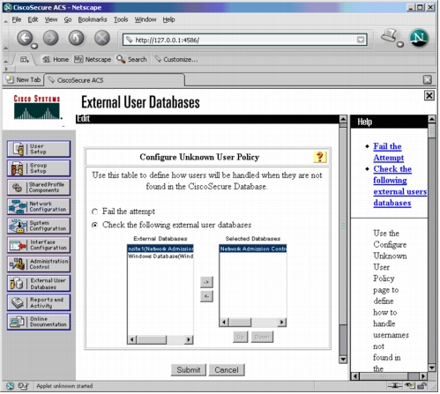Screen dimensions: 440x394
Task: Open the Window menu
Action: (146, 19)
